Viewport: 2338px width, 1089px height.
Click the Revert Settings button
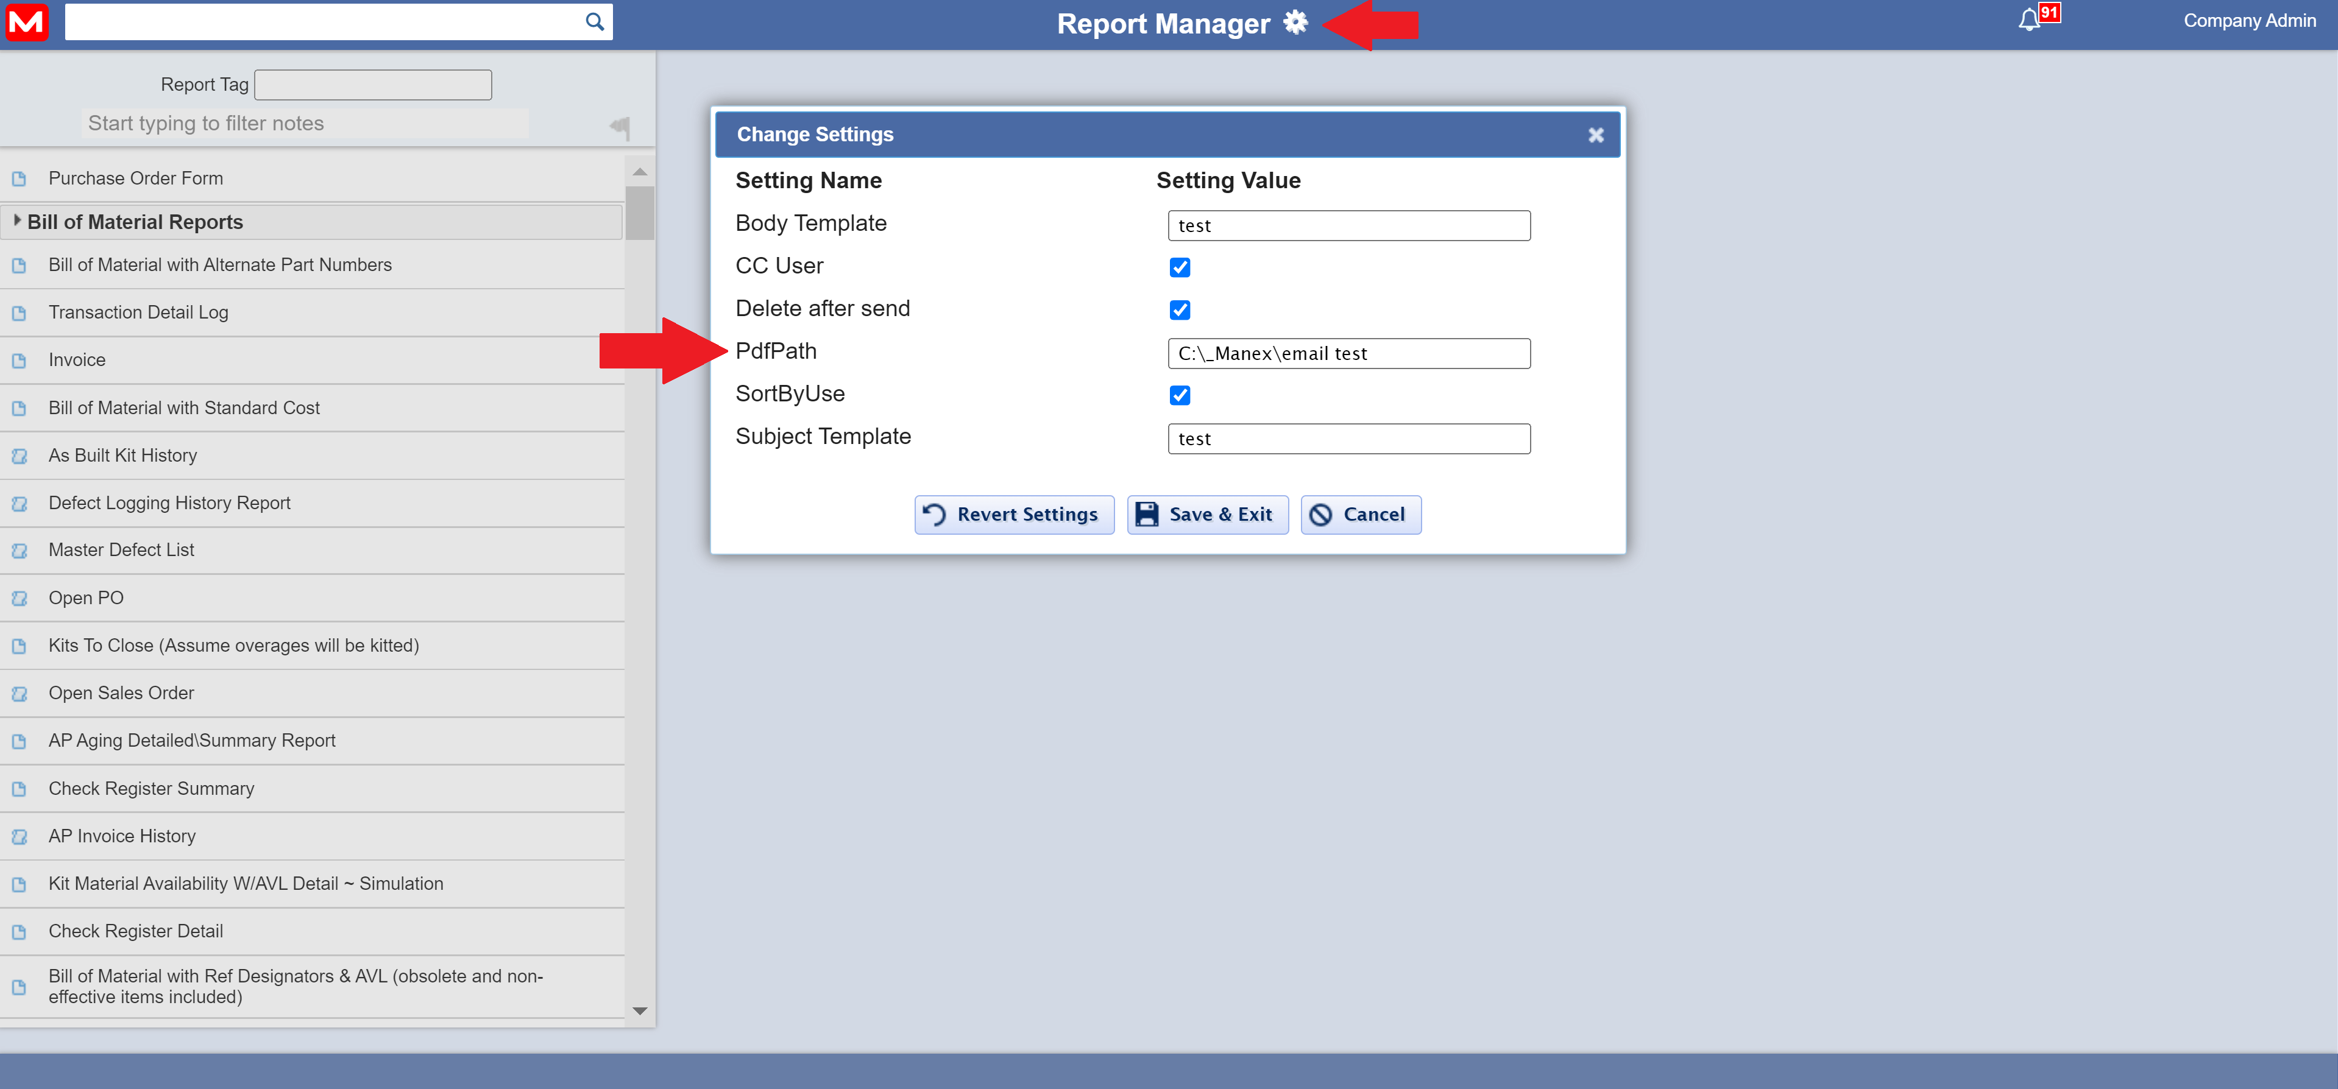(x=1013, y=515)
